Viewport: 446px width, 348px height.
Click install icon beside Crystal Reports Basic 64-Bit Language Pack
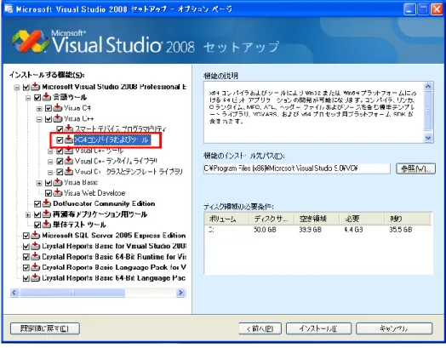tap(35, 277)
